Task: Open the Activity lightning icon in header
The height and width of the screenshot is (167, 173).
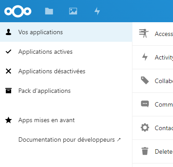Action: click(97, 11)
